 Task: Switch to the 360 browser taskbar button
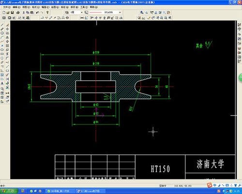[60, 191]
